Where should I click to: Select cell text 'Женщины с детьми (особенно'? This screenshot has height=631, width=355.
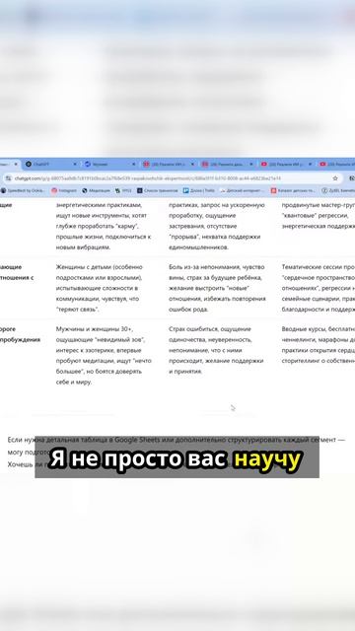point(100,267)
